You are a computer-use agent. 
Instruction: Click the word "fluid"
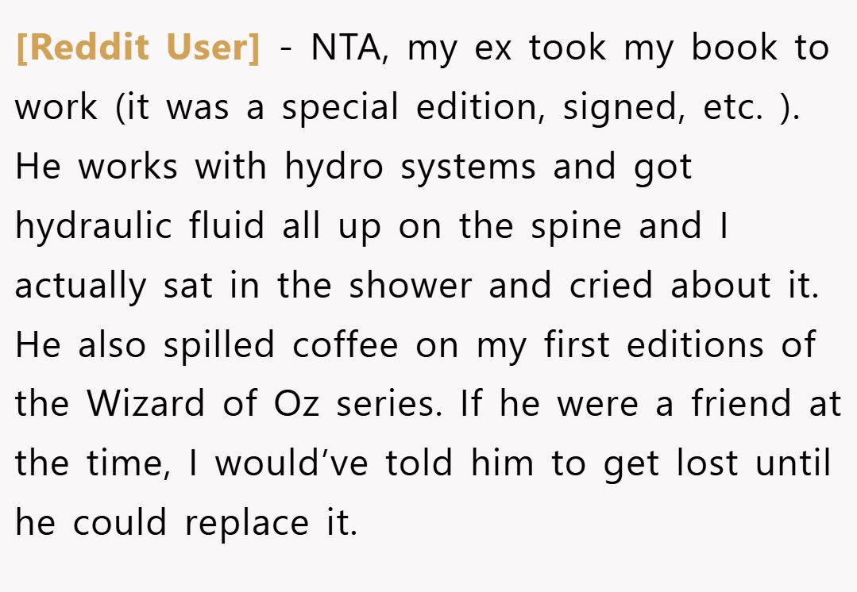click(x=227, y=225)
